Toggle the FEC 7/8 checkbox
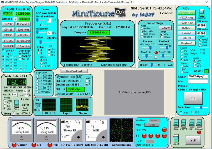The width and height of the screenshot is (212, 149). point(11,66)
